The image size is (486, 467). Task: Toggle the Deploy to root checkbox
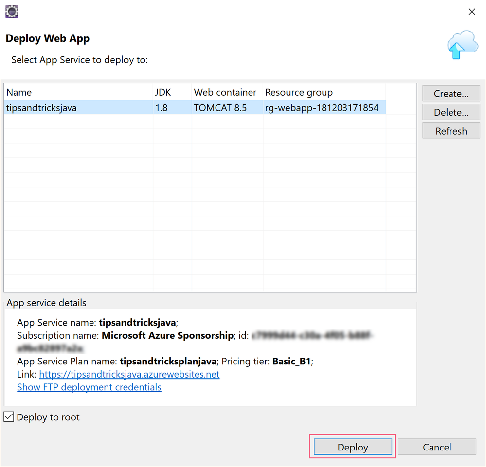tap(9, 417)
